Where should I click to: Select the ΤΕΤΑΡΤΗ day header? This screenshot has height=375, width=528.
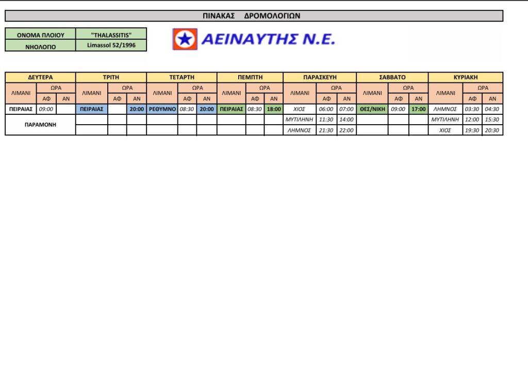point(182,77)
